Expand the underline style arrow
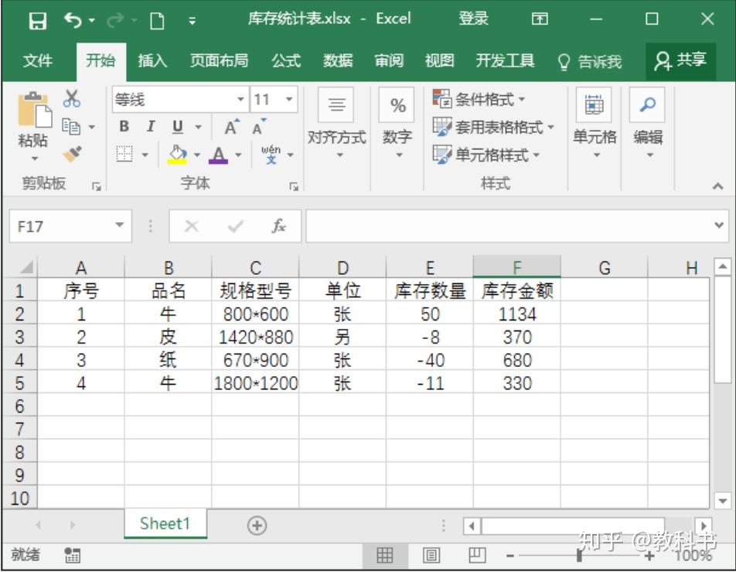This screenshot has width=736, height=572. pyautogui.click(x=199, y=127)
